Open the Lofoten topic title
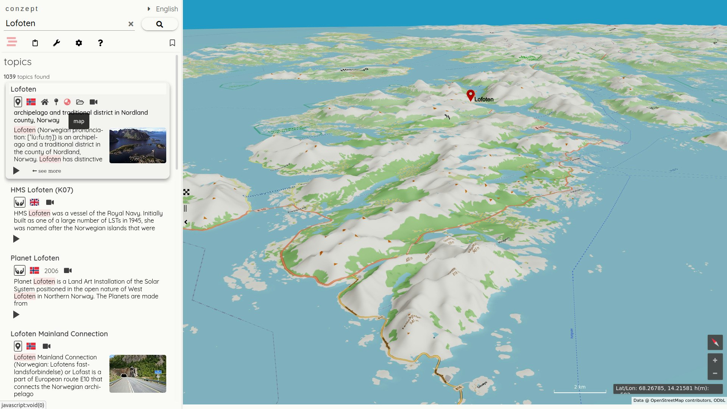Viewport: 727px width, 409px height. [23, 89]
